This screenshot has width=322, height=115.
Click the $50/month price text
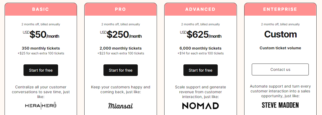(41, 34)
